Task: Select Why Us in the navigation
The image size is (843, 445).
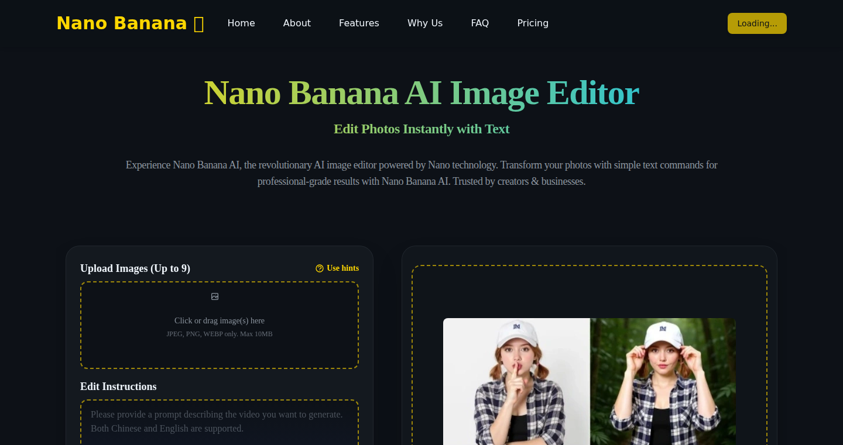Action: point(425,23)
